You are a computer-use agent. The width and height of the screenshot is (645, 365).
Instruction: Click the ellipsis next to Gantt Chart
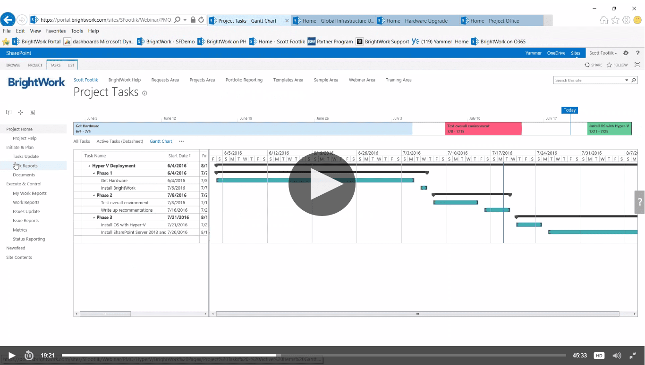[181, 141]
